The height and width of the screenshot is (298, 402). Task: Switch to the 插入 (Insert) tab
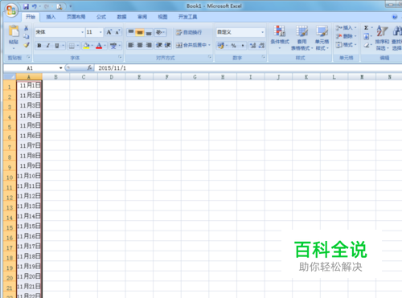pyautogui.click(x=51, y=17)
